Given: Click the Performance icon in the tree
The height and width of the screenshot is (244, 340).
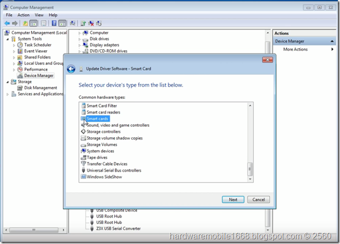Looking at the screenshot, I should (x=20, y=69).
